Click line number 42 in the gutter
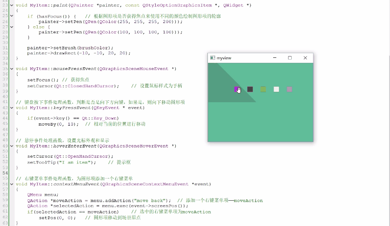390x226 pixels. [5, 108]
